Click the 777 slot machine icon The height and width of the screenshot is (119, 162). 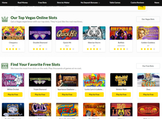click(x=5, y=66)
